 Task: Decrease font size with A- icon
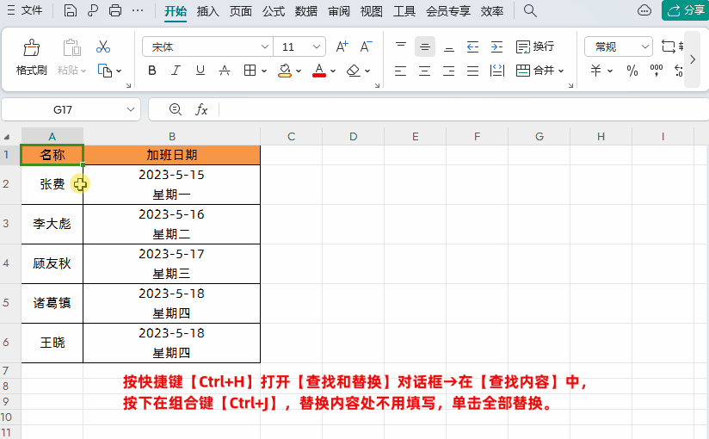366,46
